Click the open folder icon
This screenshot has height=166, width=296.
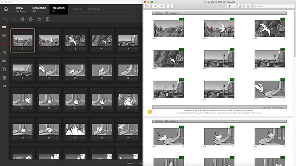click(39, 19)
